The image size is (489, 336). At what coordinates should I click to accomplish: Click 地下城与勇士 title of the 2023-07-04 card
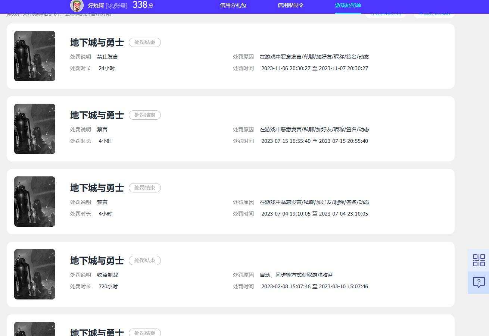click(x=97, y=188)
